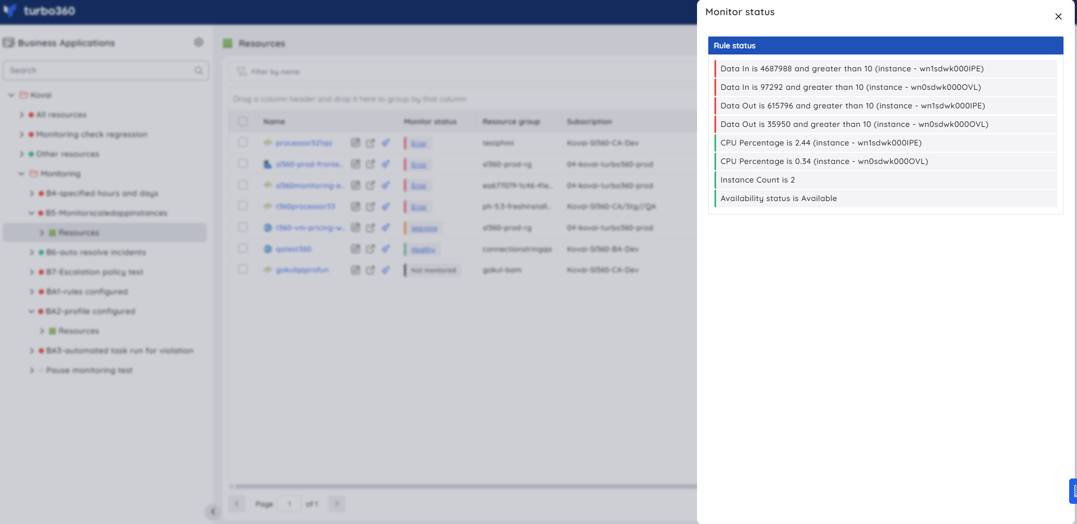
Task: Open BA3-automated task run for violation
Action: pos(120,350)
